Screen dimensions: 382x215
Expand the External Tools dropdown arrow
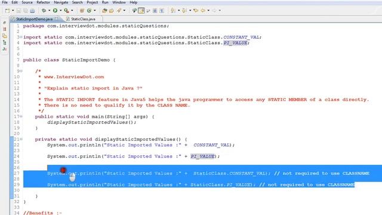point(72,11)
